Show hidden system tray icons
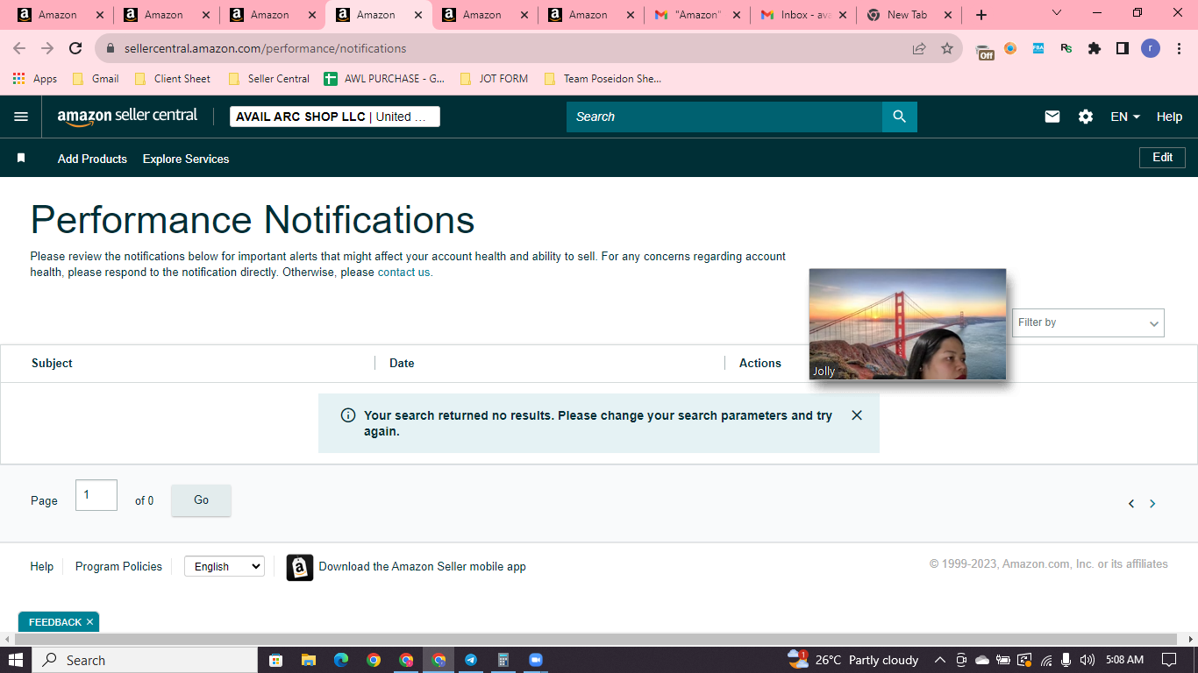Image resolution: width=1198 pixels, height=673 pixels. click(x=940, y=660)
